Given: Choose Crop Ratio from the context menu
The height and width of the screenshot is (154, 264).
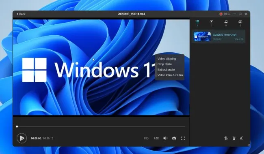Looking at the screenshot, I should [164, 64].
